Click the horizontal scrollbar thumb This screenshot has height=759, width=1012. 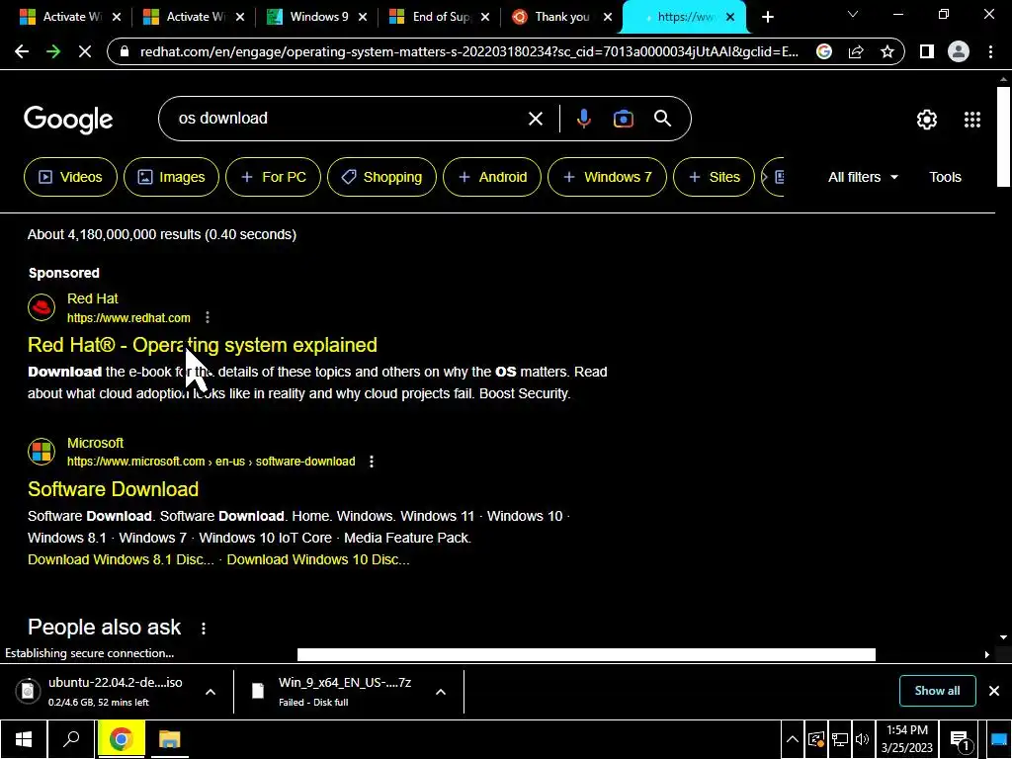pyautogui.click(x=586, y=654)
